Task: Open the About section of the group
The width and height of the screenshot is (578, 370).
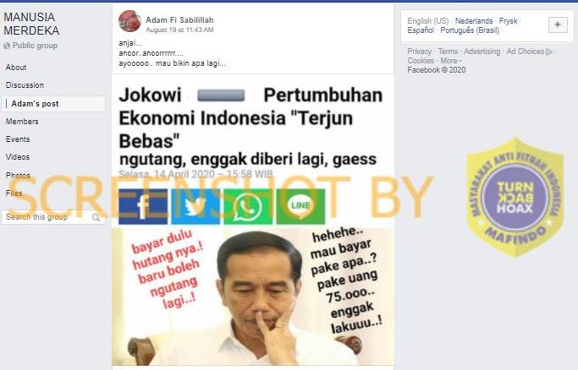Action: [x=16, y=68]
